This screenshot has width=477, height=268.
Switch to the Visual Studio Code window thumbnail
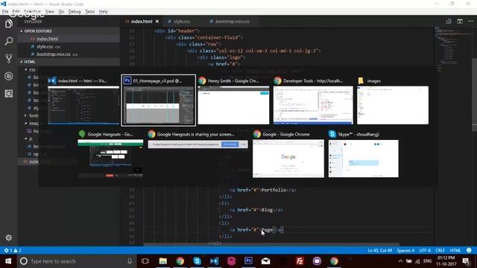(x=83, y=101)
